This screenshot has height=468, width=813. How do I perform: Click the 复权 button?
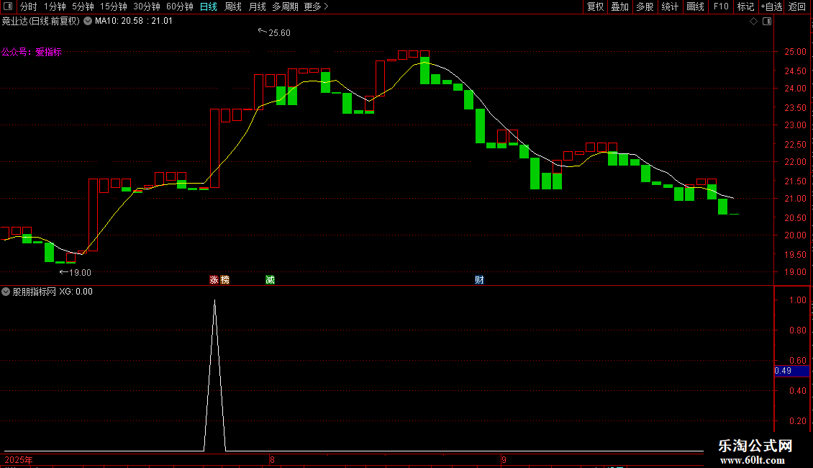pos(595,6)
